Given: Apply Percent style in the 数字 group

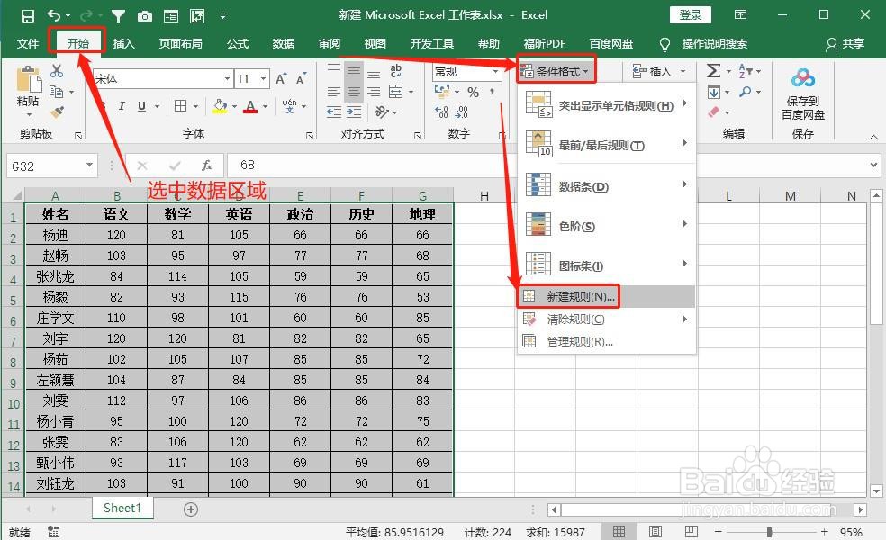Looking at the screenshot, I should (474, 92).
